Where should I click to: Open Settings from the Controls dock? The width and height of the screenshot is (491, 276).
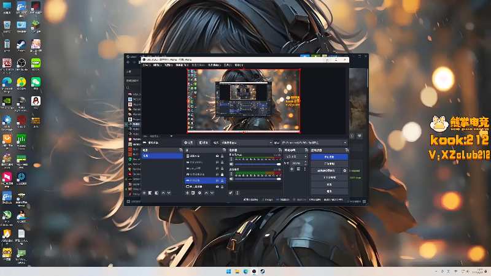point(329,185)
